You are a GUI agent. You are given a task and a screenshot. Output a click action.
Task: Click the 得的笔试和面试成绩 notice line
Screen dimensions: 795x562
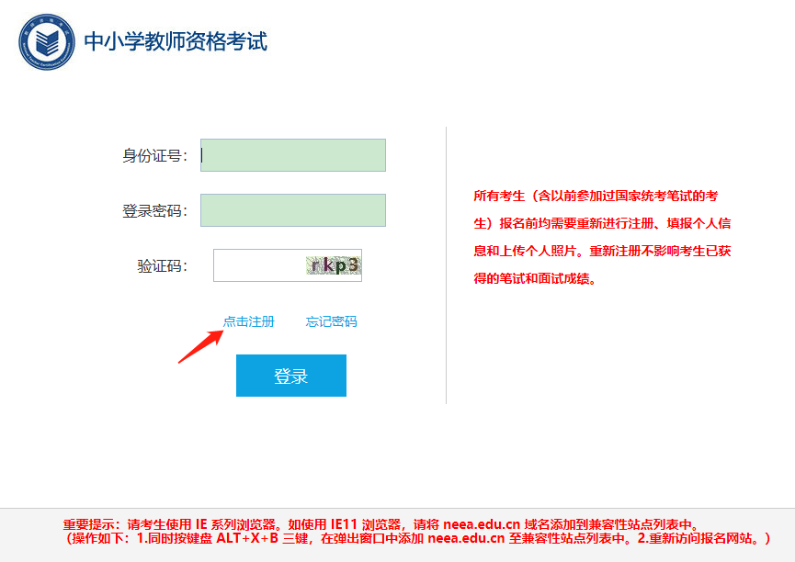point(534,279)
